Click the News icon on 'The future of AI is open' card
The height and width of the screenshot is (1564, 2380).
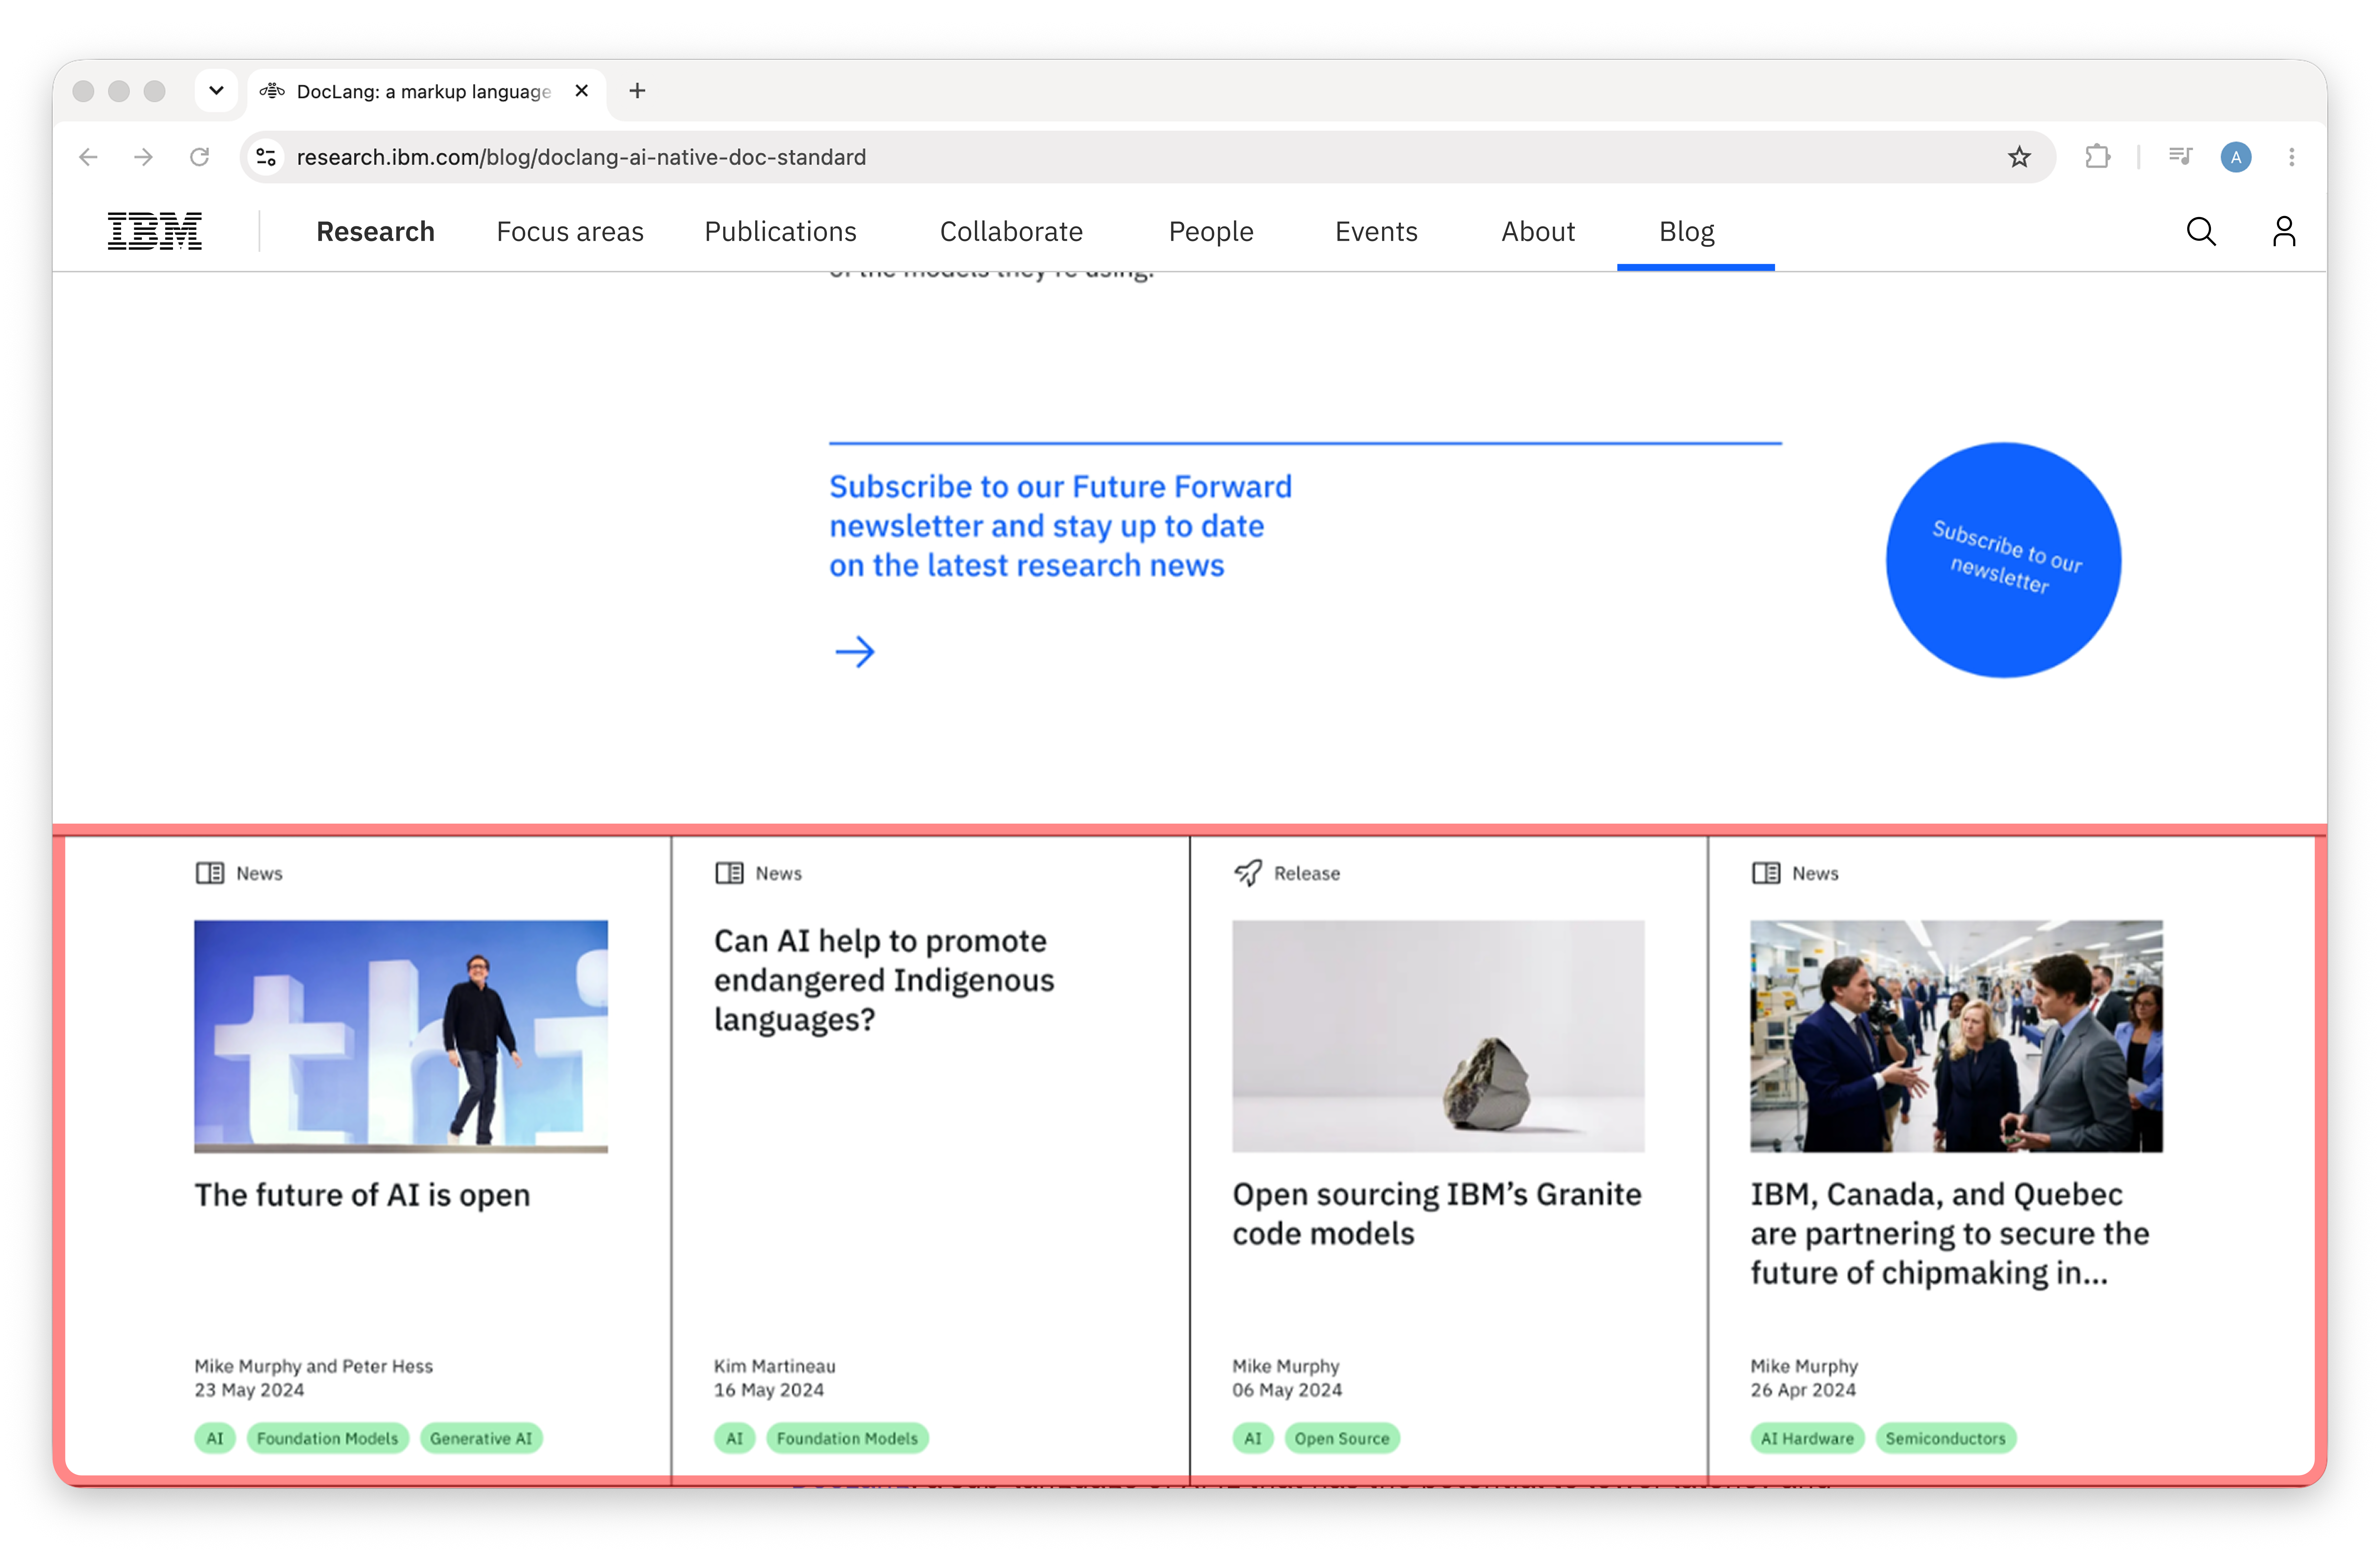(x=210, y=873)
